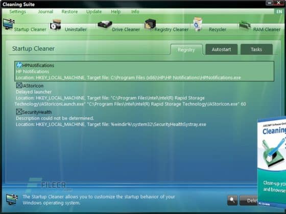
Task: Click the 'HP Notifications' description line
Action: (x=33, y=71)
